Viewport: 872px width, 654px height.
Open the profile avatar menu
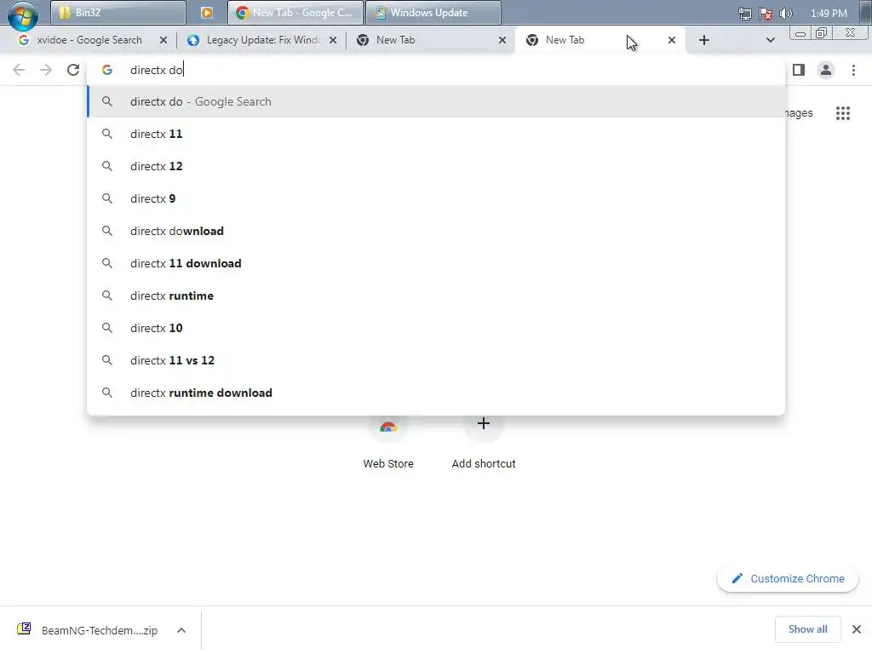coord(826,70)
